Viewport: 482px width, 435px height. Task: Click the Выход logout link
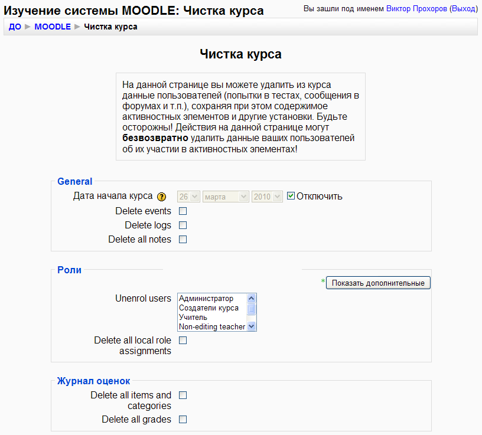click(x=463, y=9)
